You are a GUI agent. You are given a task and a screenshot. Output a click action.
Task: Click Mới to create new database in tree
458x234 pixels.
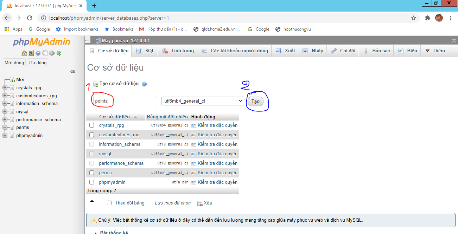20,80
